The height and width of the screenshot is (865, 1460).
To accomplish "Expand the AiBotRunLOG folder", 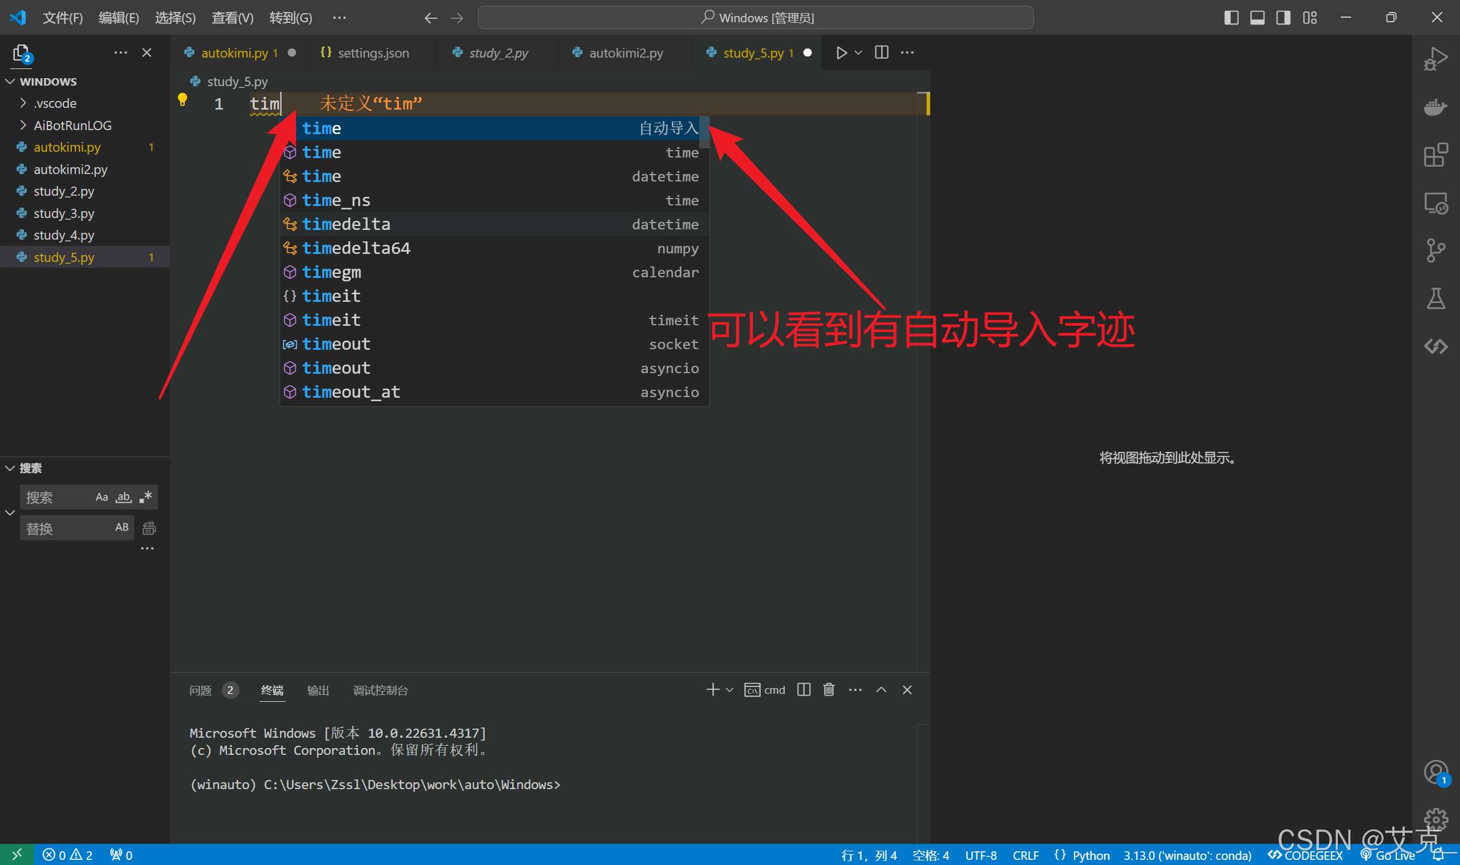I will 72,126.
